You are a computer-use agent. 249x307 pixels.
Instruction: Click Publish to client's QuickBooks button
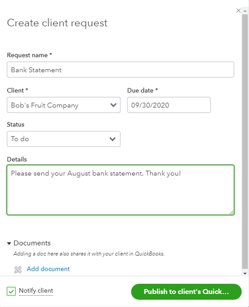[x=186, y=292]
